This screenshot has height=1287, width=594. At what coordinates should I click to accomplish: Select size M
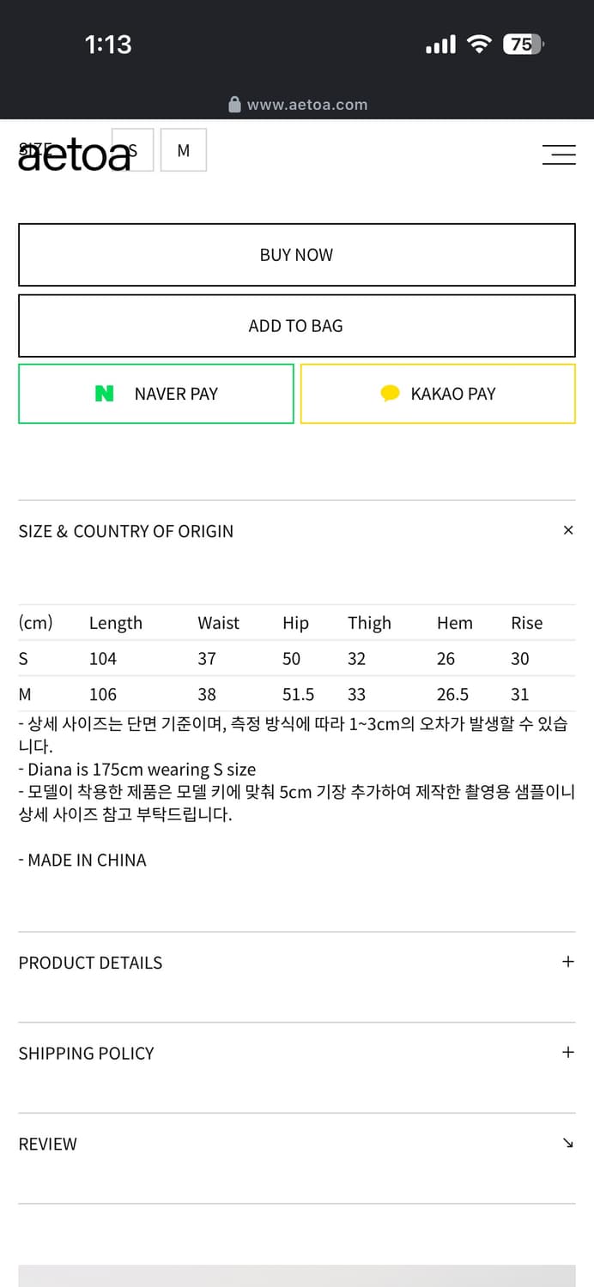click(184, 148)
